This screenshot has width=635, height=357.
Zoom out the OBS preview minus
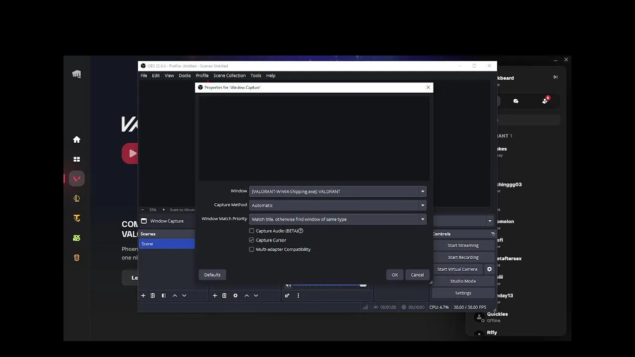143,210
